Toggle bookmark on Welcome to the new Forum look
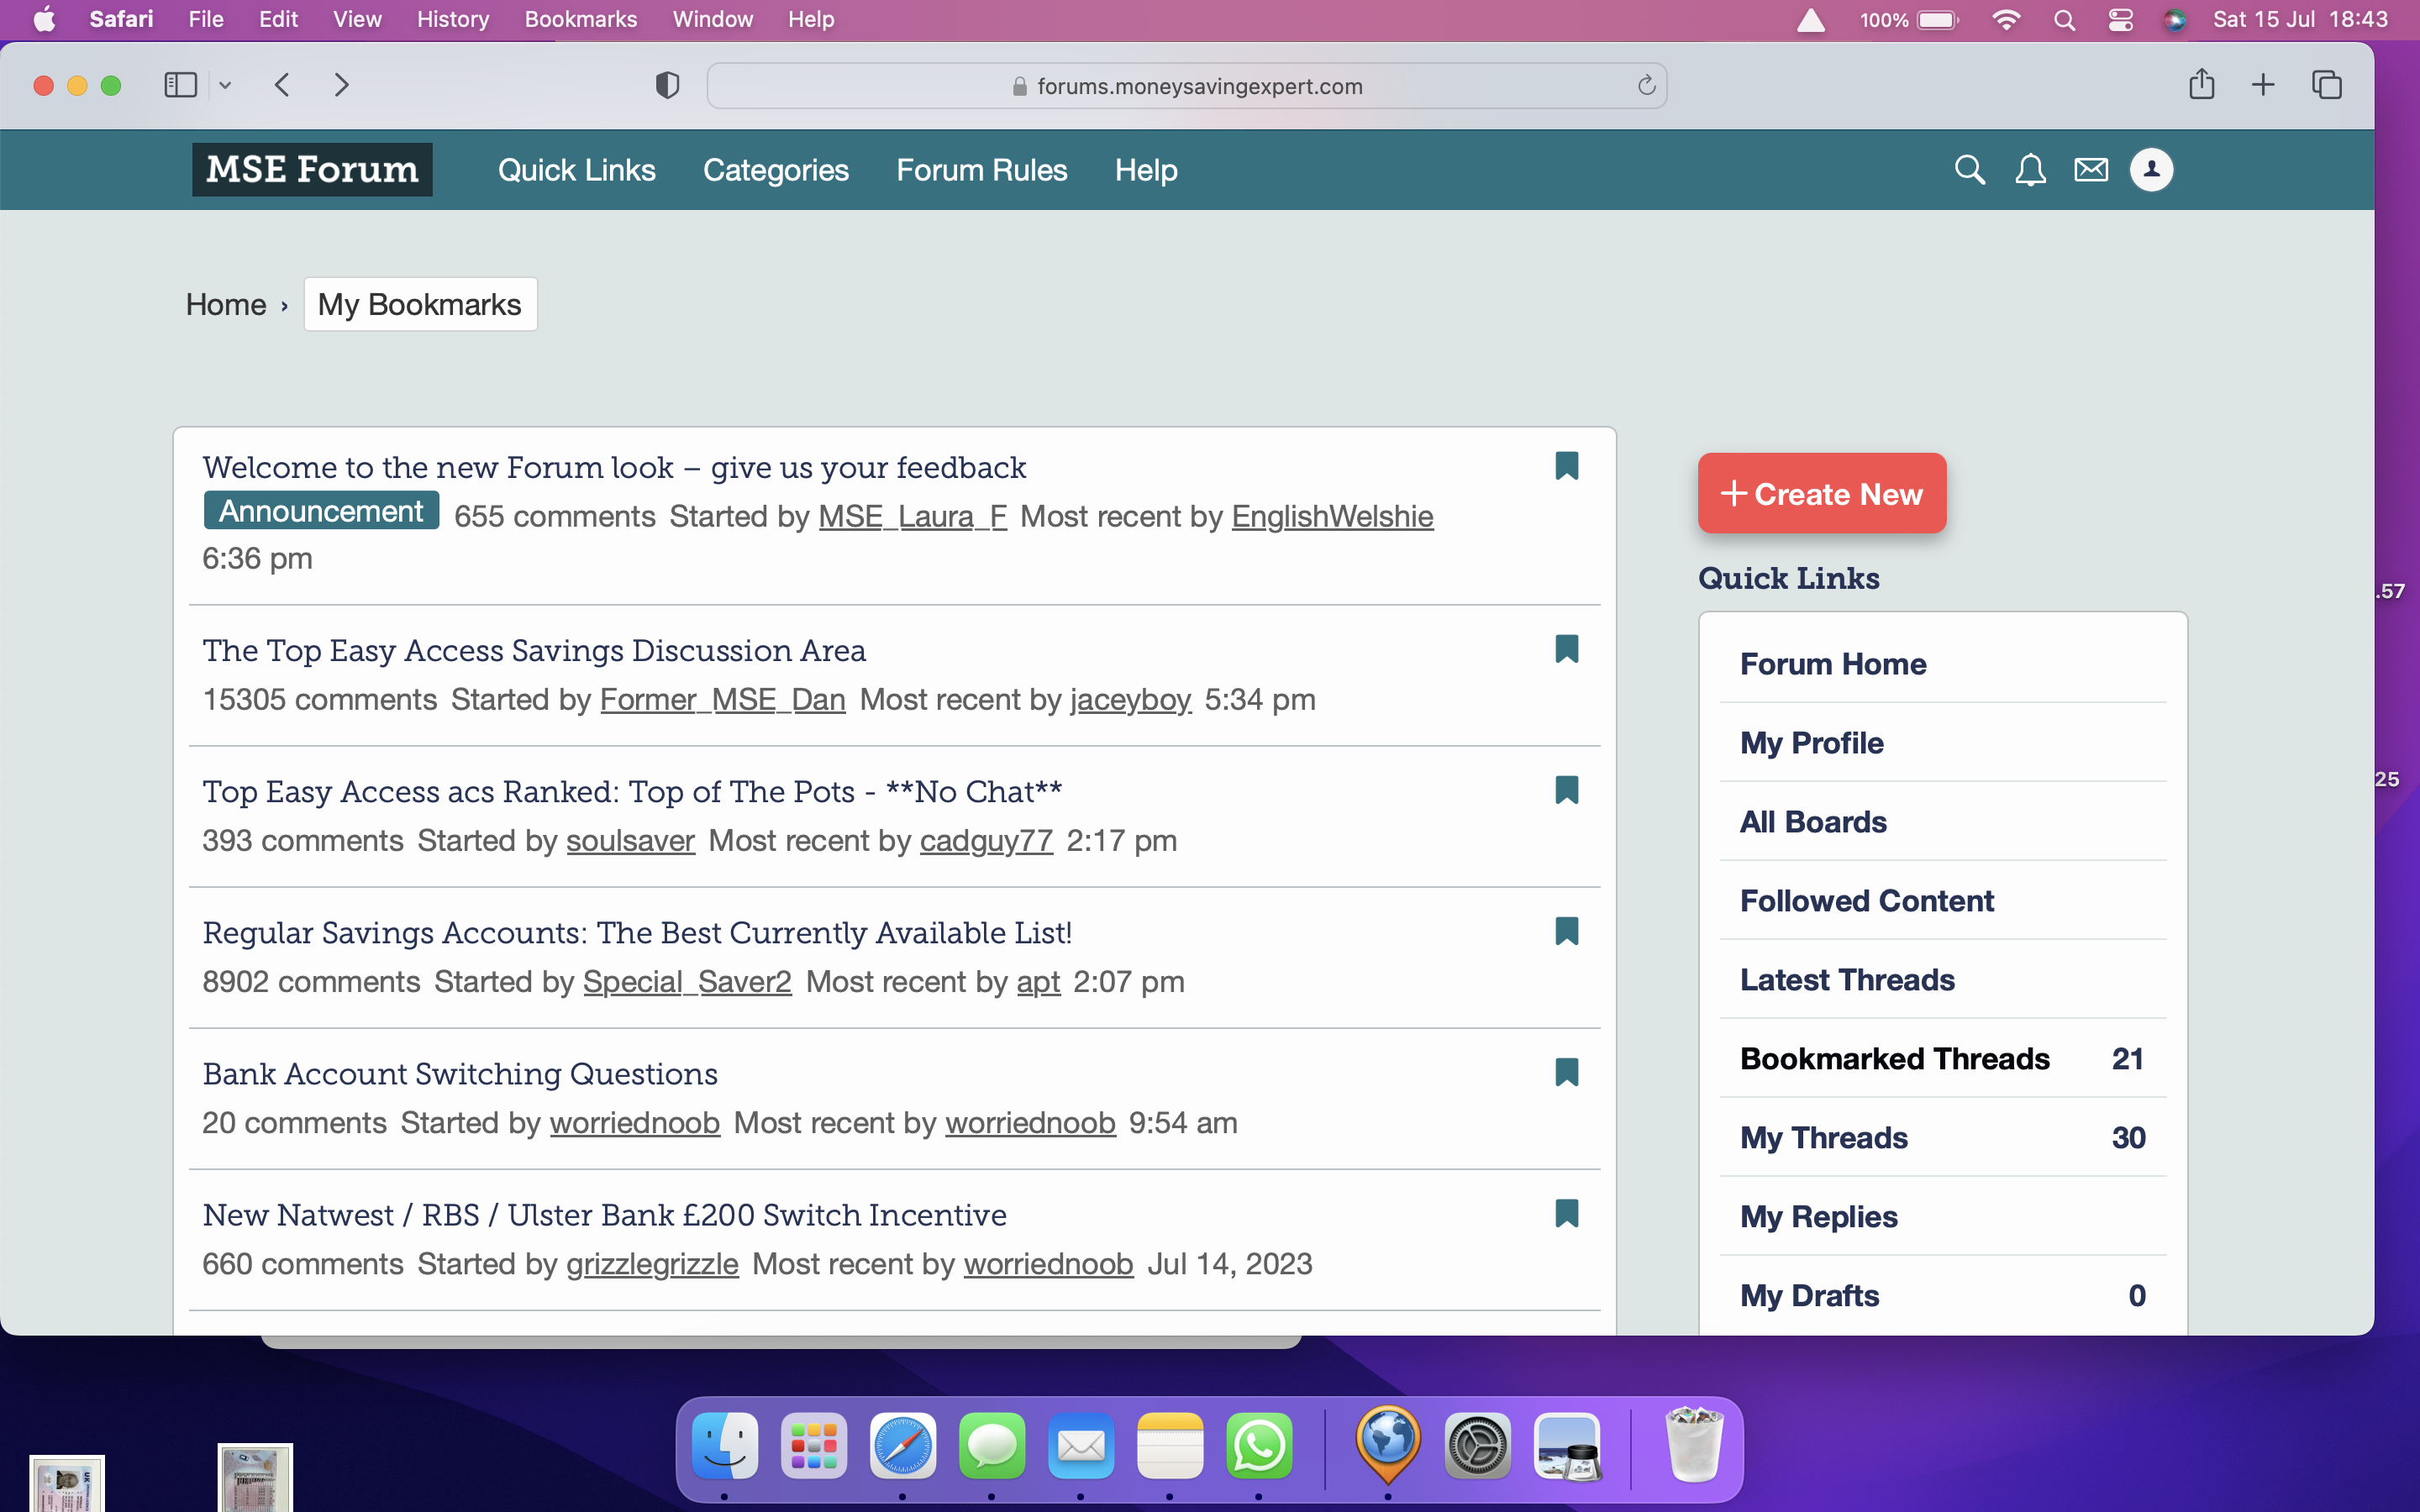This screenshot has height=1512, width=2420. click(1567, 466)
